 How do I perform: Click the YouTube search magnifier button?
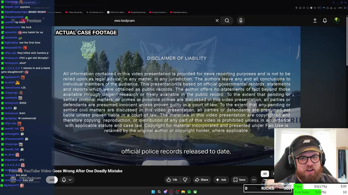point(227,21)
